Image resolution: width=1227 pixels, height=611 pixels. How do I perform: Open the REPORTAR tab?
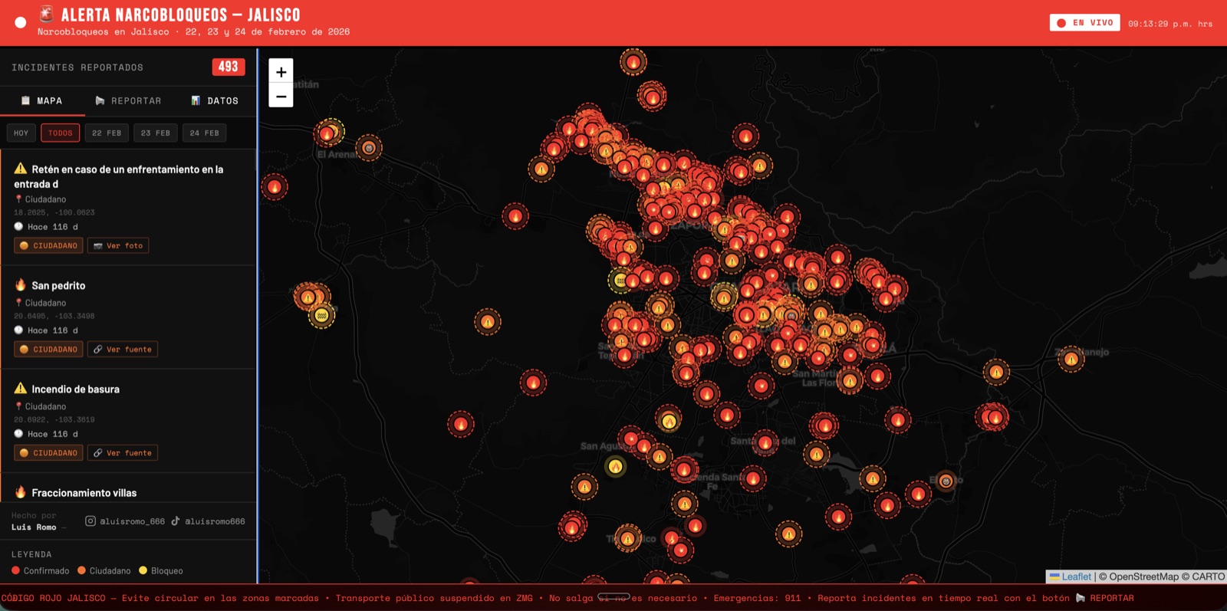pyautogui.click(x=128, y=100)
